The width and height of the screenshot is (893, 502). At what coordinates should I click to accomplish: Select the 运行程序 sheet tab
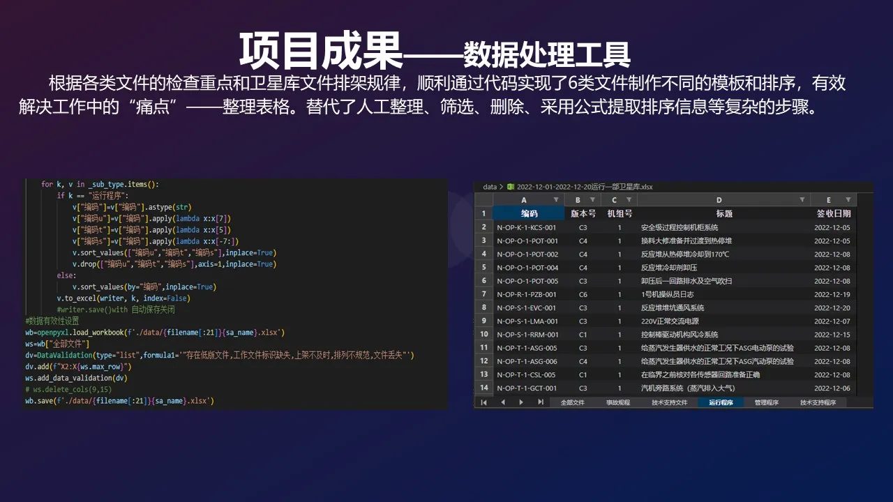pos(721,402)
